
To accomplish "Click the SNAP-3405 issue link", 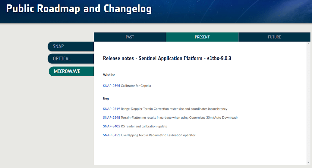I will click(111, 126).
